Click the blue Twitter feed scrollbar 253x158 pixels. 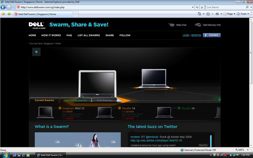coord(211,141)
